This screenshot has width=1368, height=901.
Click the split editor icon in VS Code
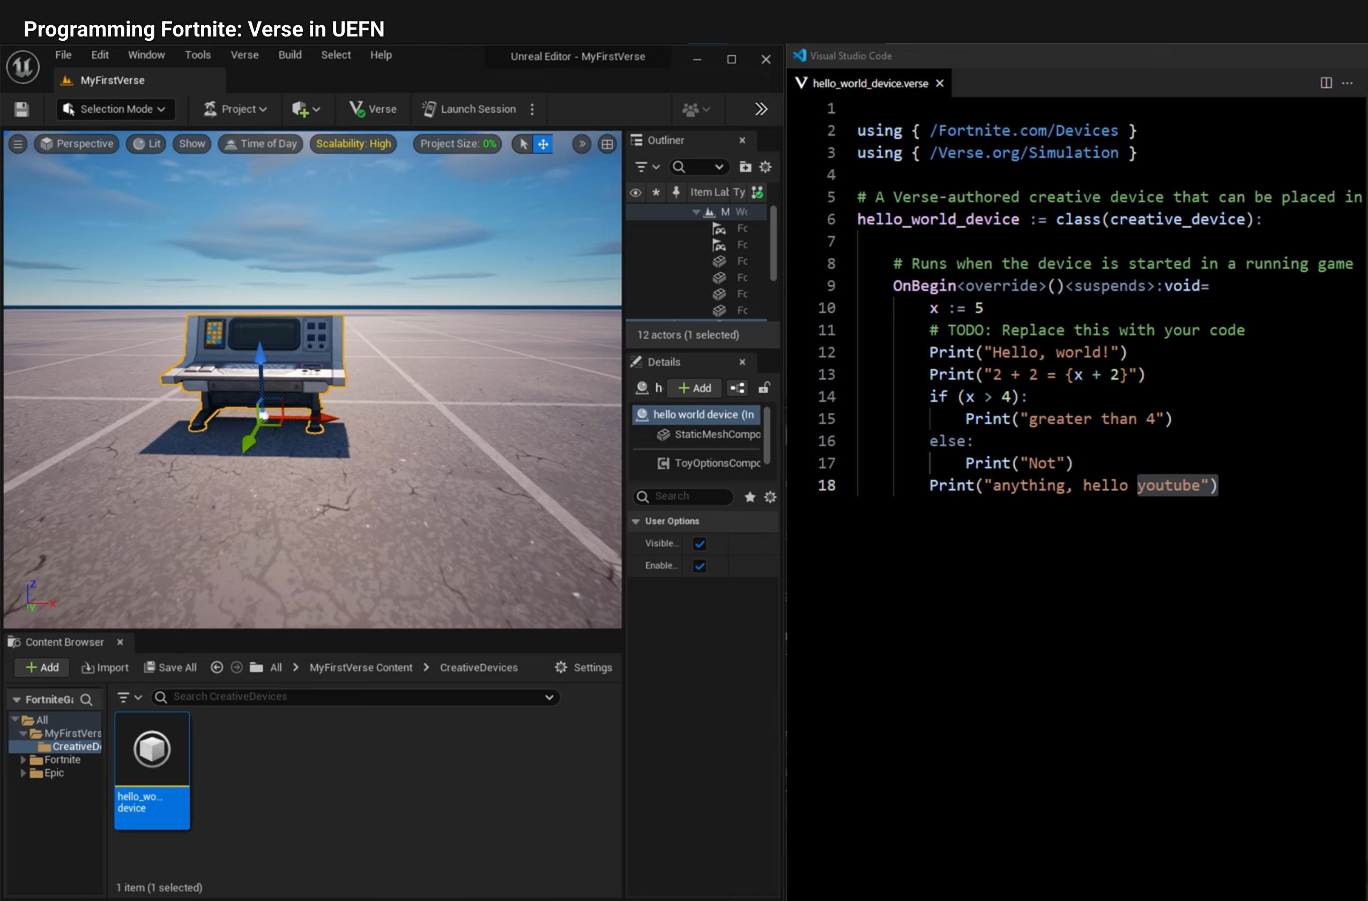(1326, 83)
